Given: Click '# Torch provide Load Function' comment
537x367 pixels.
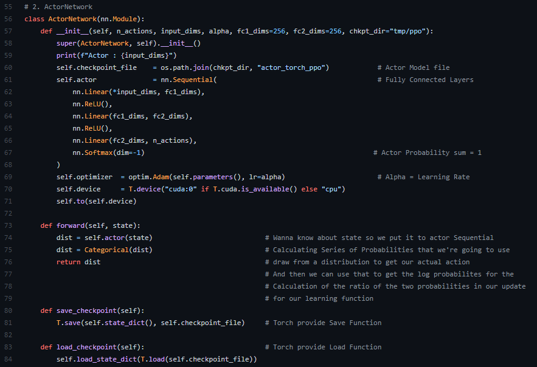Looking at the screenshot, I should click(324, 347).
